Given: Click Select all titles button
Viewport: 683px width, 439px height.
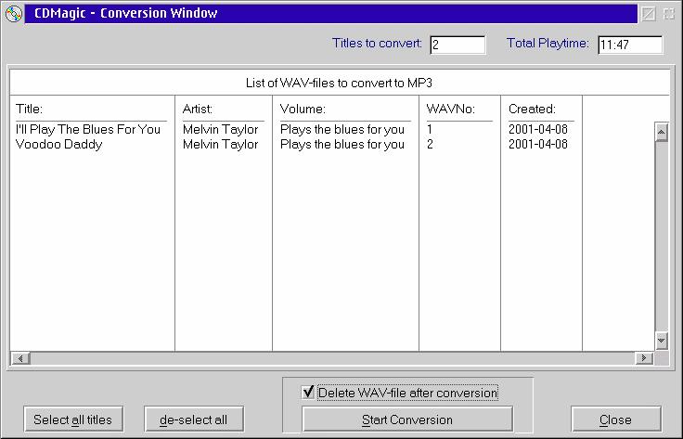Looking at the screenshot, I should click(x=73, y=420).
